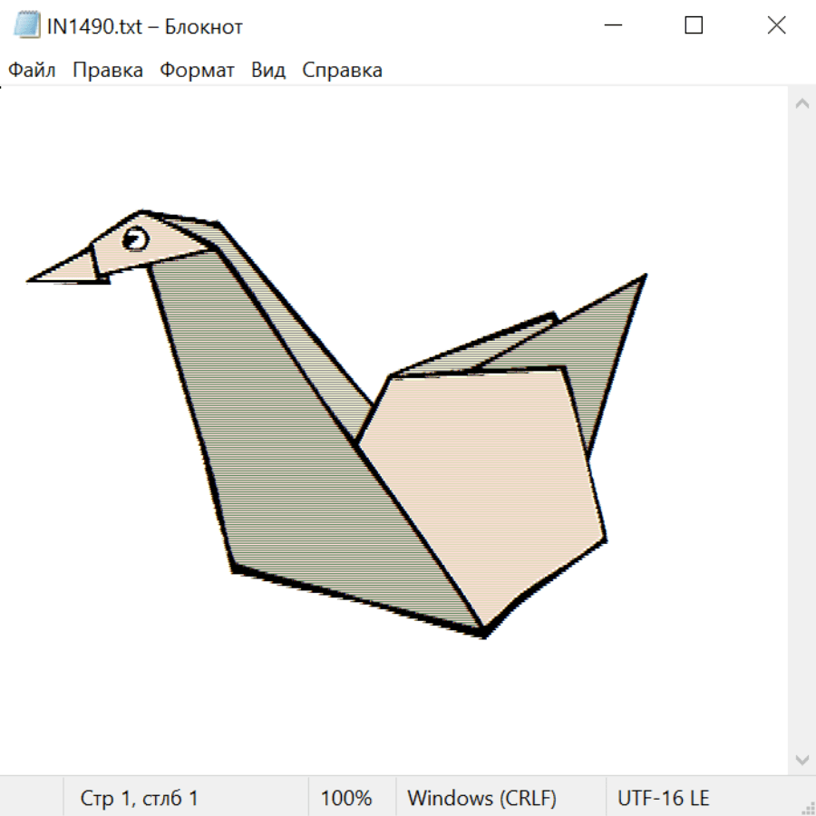816x816 pixels.
Task: Click the scroll down arrow
Action: coord(801,759)
